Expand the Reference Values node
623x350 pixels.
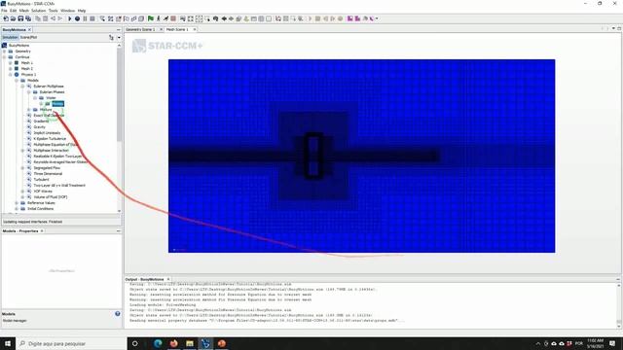pyautogui.click(x=17, y=203)
